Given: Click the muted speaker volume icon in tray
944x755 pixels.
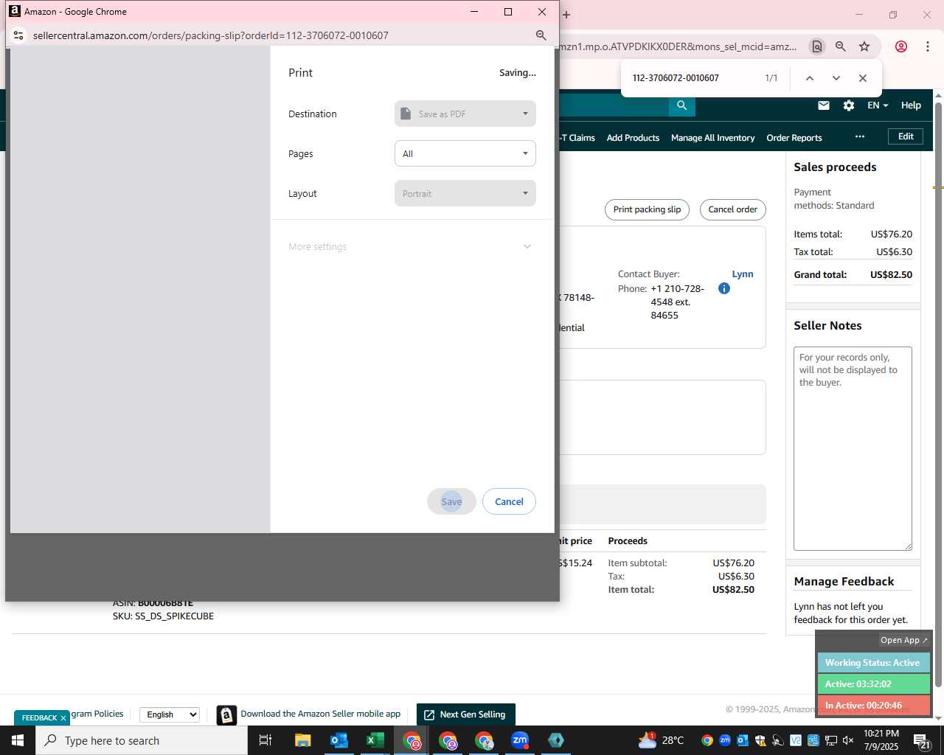Looking at the screenshot, I should click(x=848, y=740).
